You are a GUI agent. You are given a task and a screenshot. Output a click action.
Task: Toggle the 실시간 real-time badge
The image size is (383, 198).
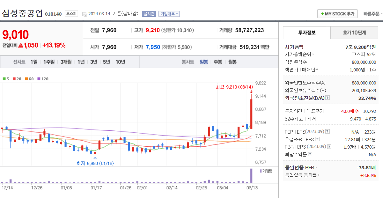(x=149, y=14)
